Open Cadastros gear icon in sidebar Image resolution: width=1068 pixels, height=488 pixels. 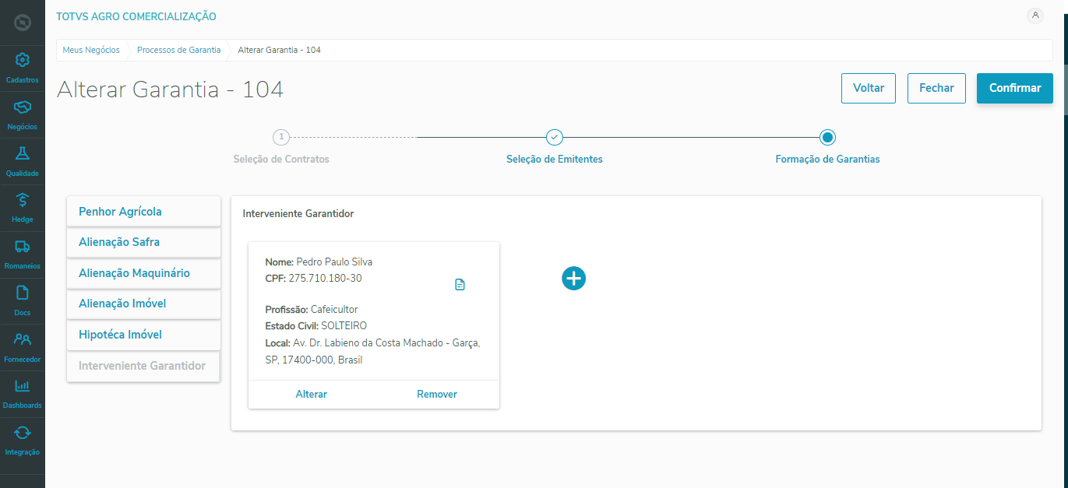pos(23,60)
